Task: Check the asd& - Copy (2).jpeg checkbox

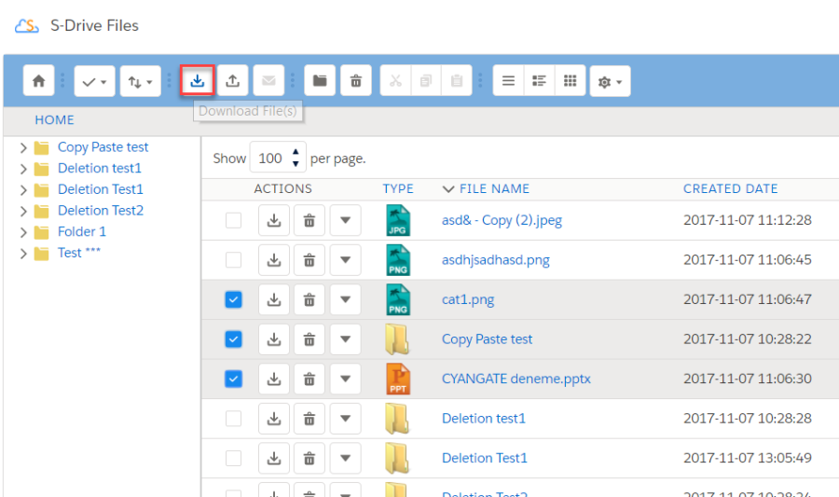Action: pos(233,221)
